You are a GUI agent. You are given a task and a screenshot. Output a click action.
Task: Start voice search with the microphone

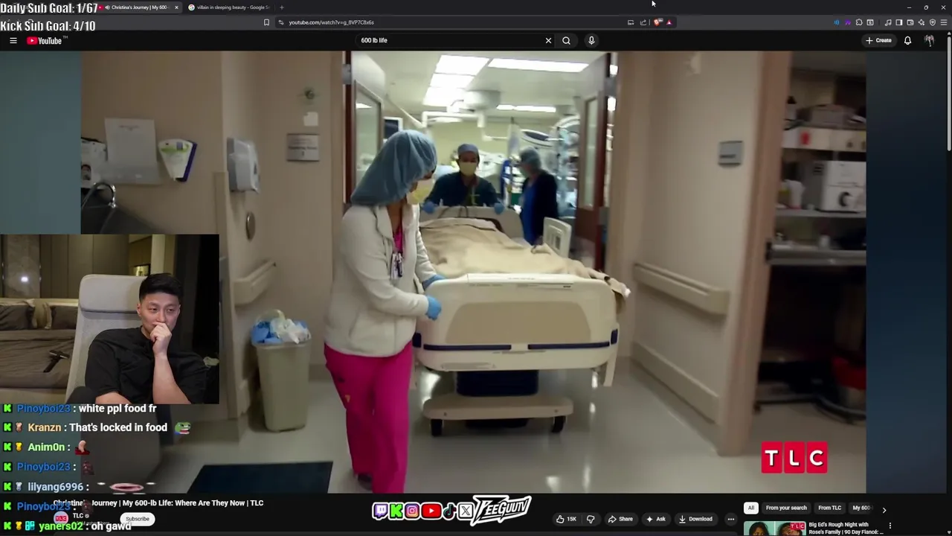pyautogui.click(x=591, y=40)
